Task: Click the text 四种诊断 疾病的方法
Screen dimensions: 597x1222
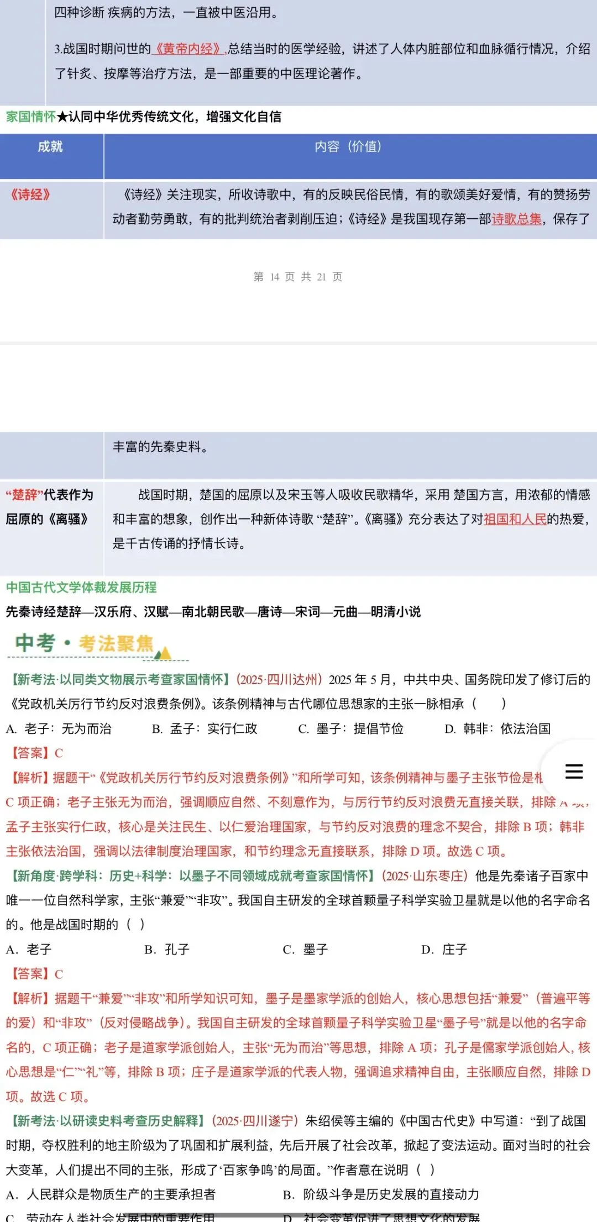Action: tap(113, 12)
